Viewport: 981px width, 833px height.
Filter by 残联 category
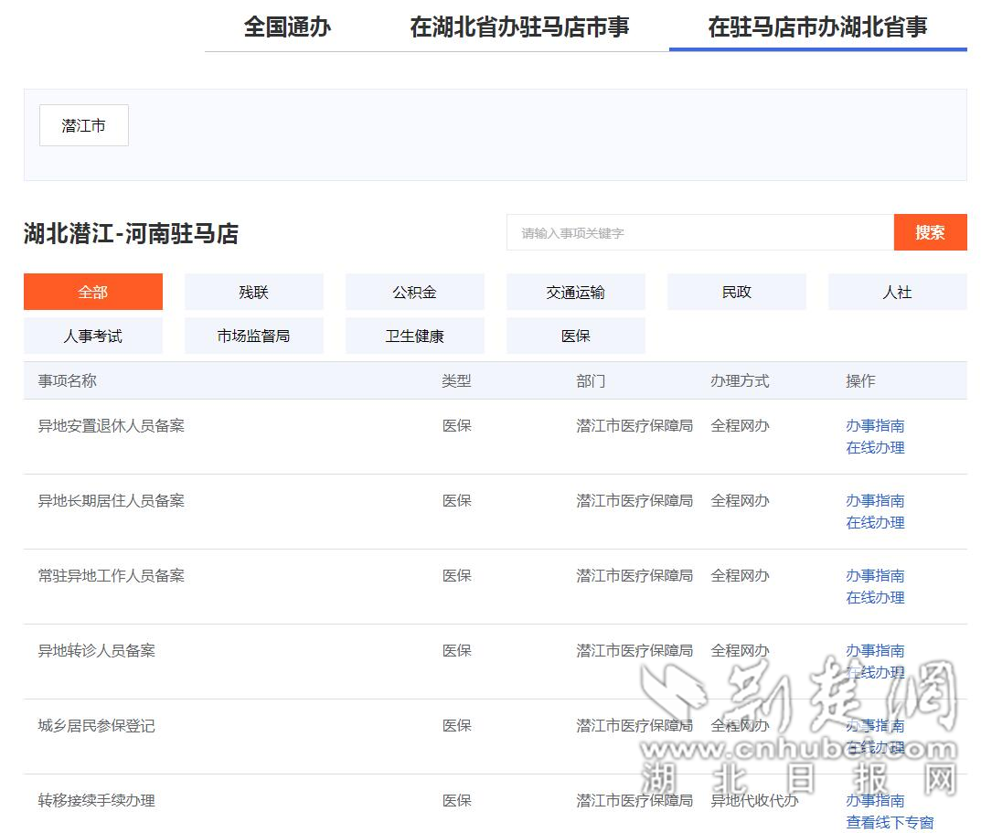point(254,292)
